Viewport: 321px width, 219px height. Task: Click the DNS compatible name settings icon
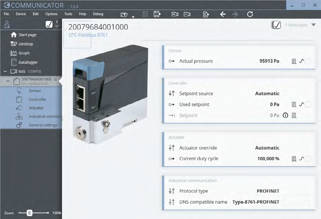tap(171, 202)
